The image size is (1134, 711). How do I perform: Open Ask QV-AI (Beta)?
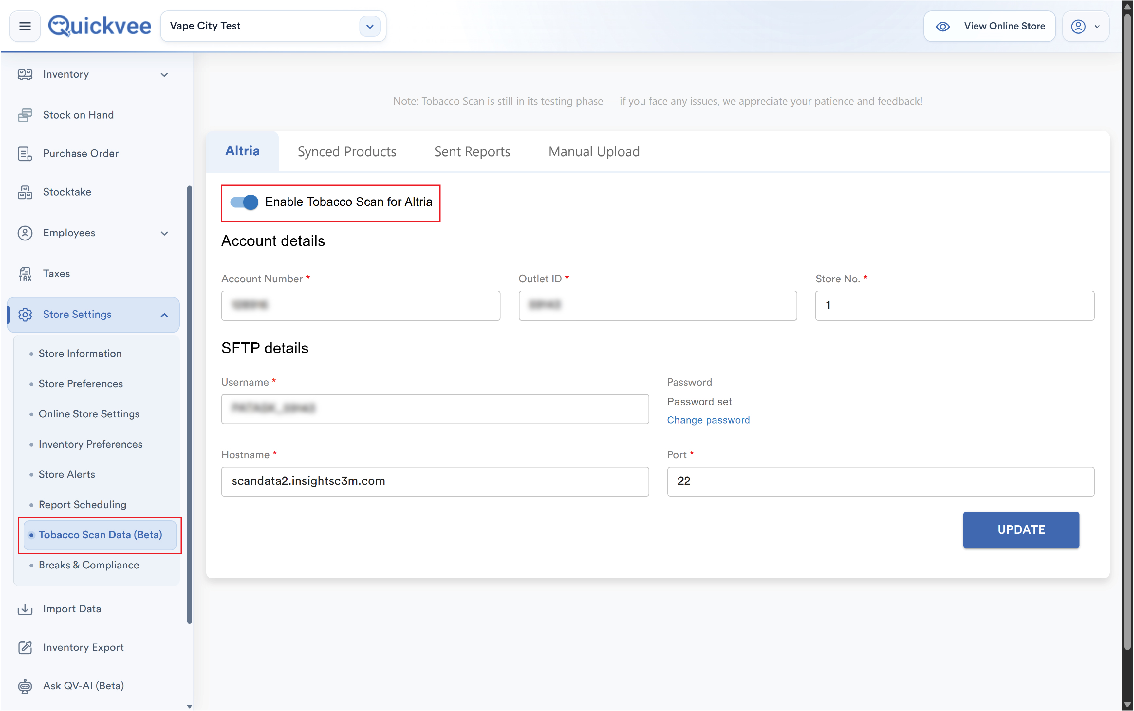pos(84,686)
